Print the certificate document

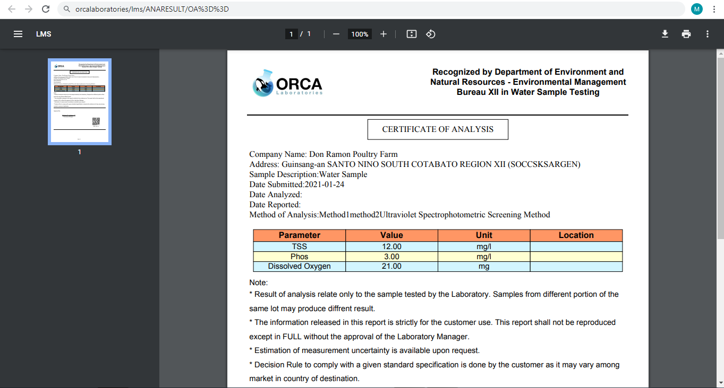click(686, 34)
